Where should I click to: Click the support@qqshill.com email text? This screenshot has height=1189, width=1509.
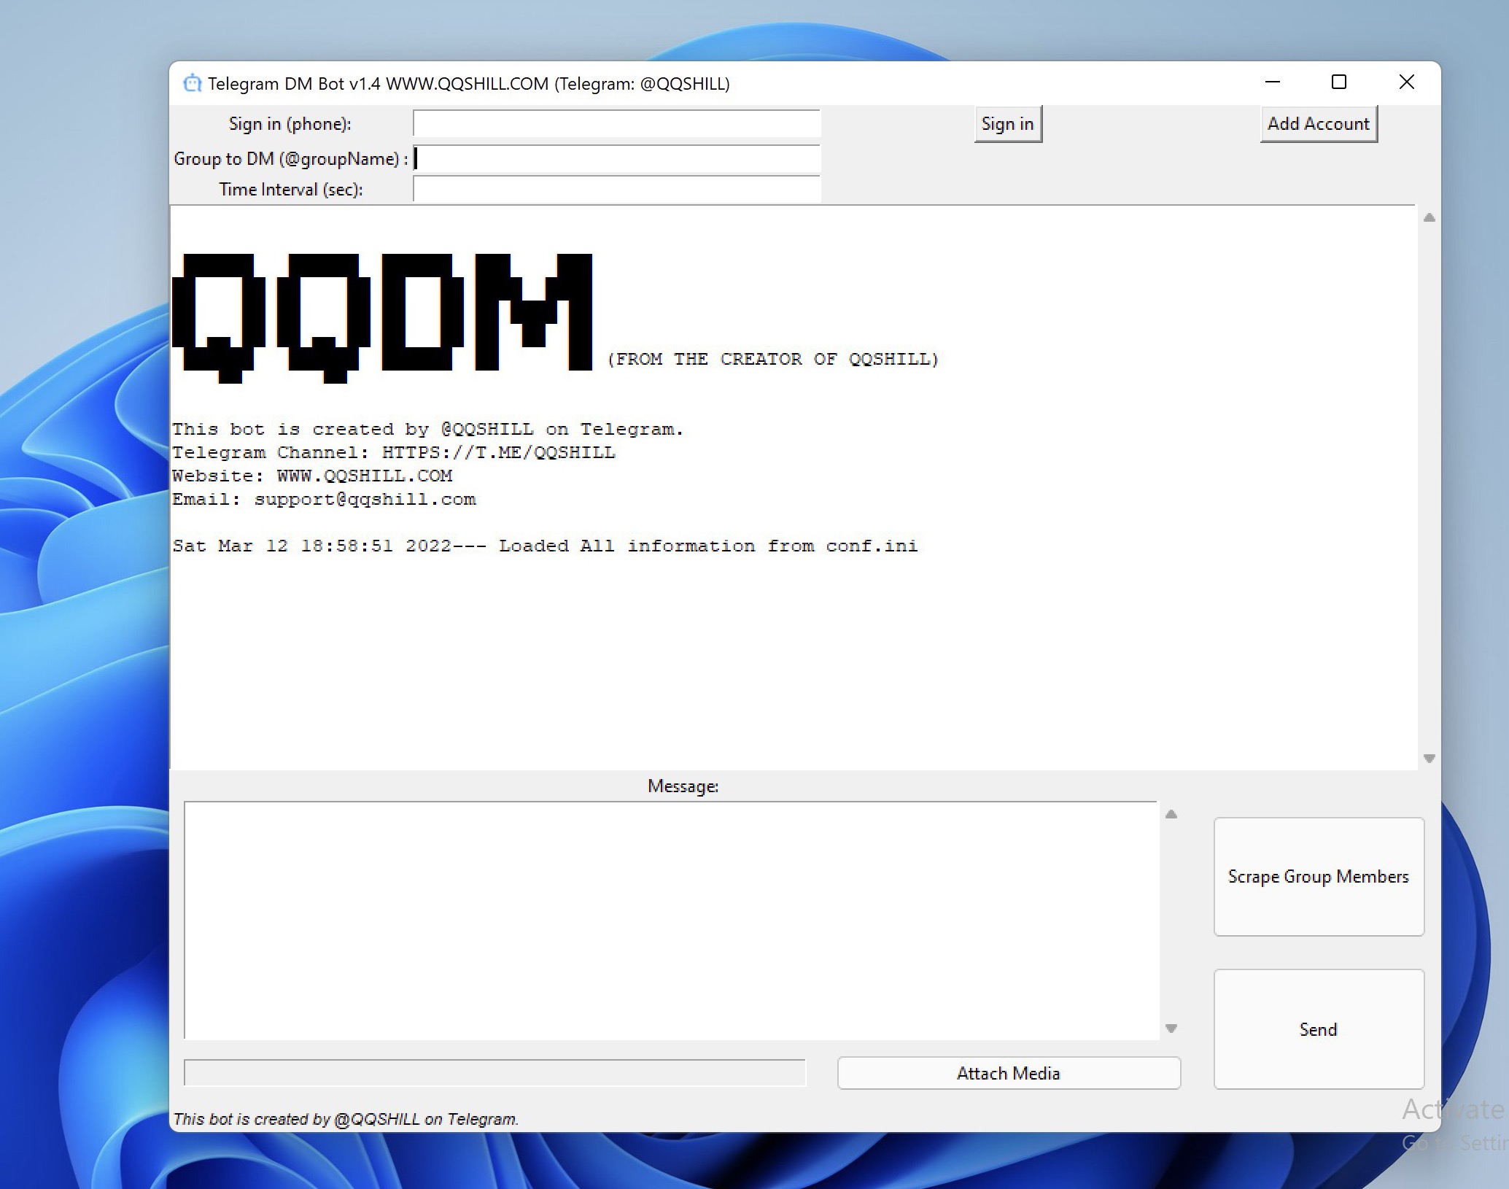click(x=365, y=499)
